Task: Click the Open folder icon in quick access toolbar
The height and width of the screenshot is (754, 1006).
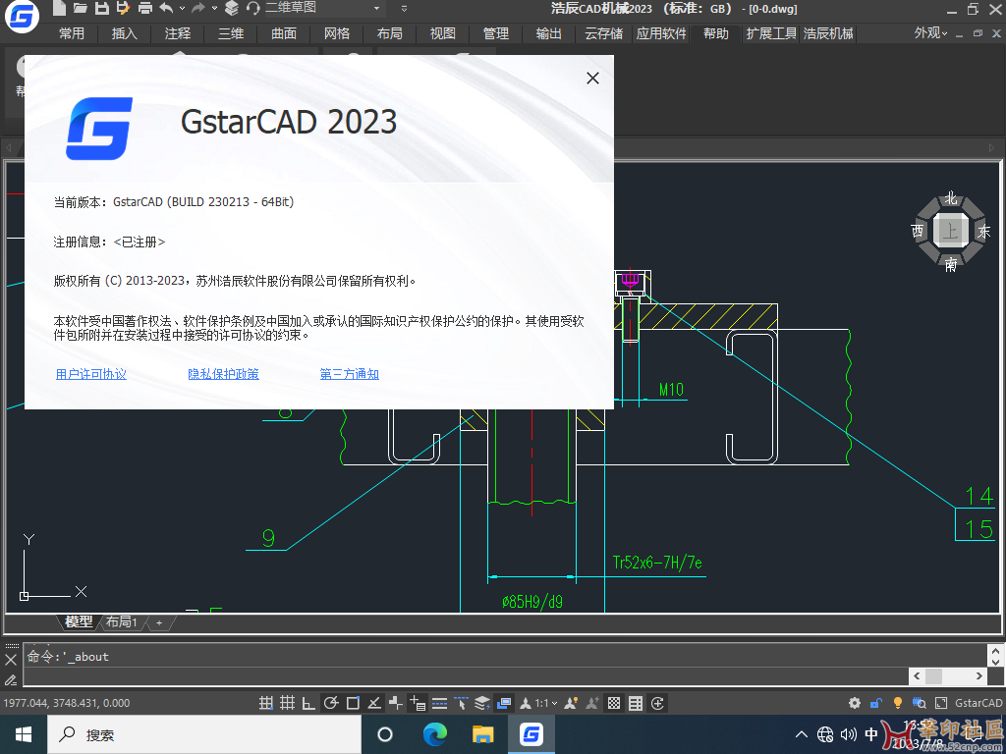Action: (x=81, y=8)
